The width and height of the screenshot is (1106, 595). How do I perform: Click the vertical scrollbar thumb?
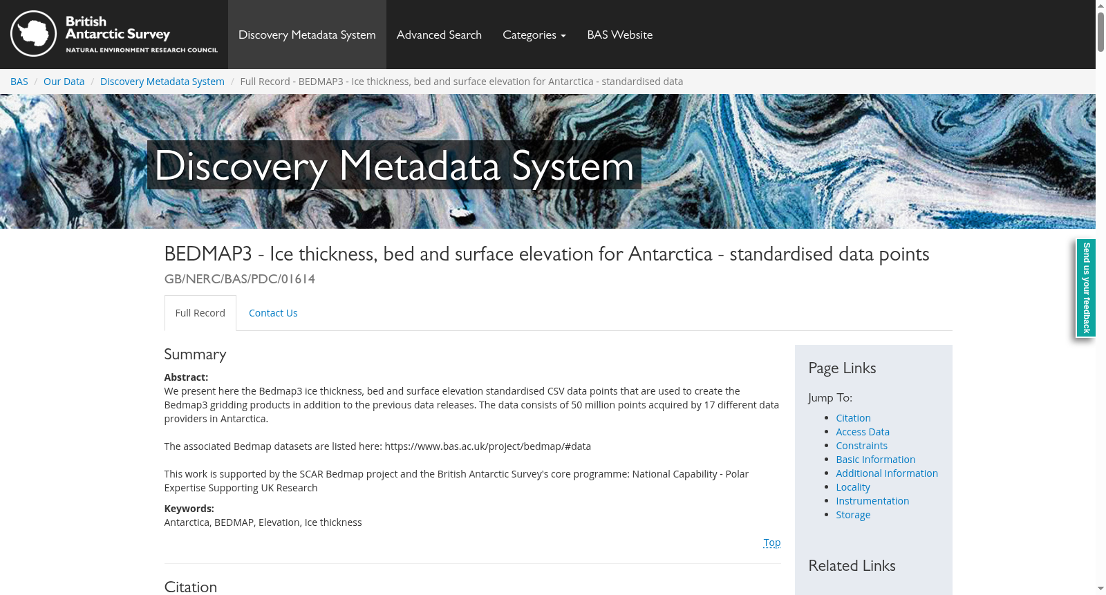tap(1100, 31)
